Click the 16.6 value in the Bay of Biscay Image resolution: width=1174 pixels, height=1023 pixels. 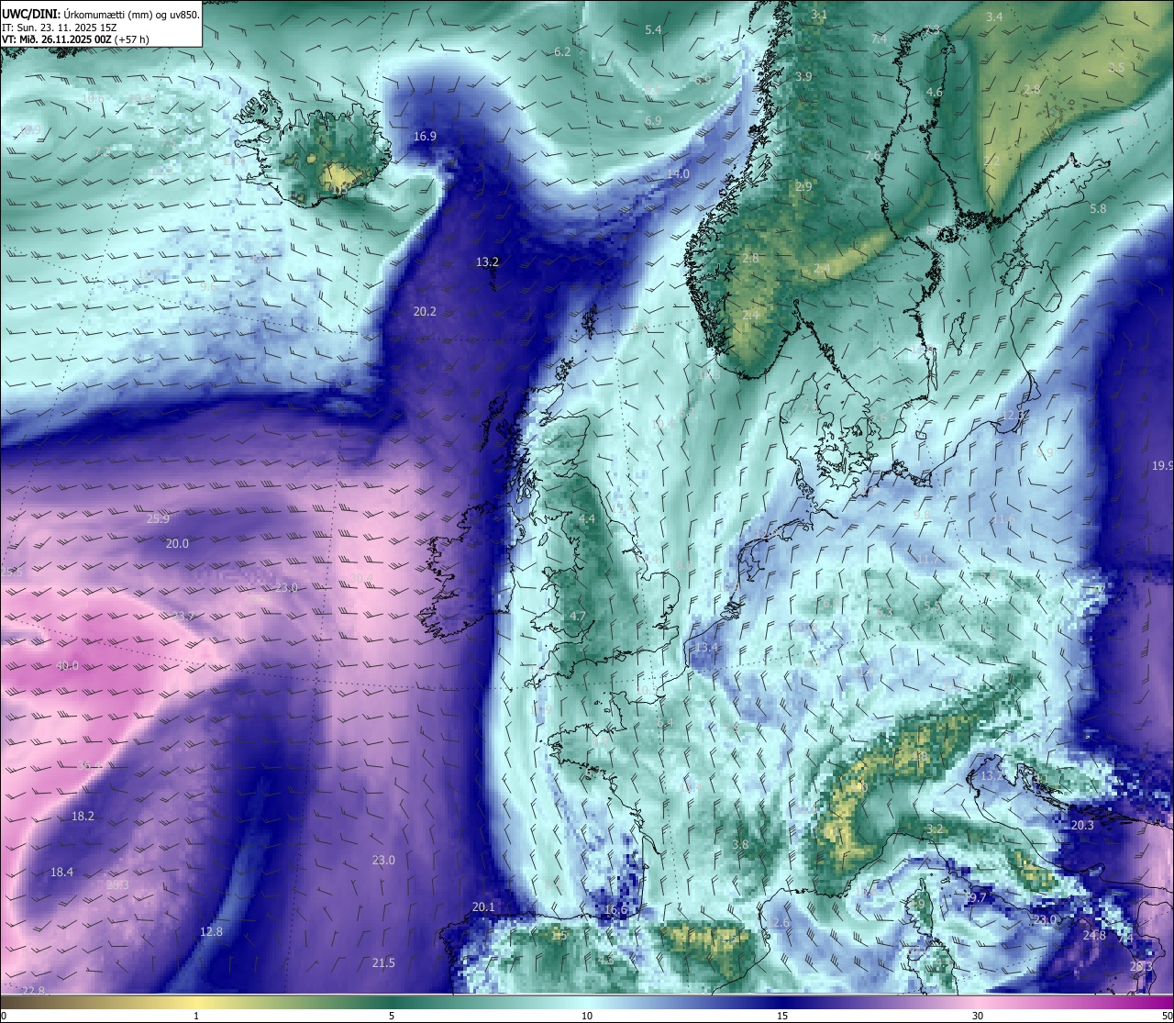coord(615,909)
